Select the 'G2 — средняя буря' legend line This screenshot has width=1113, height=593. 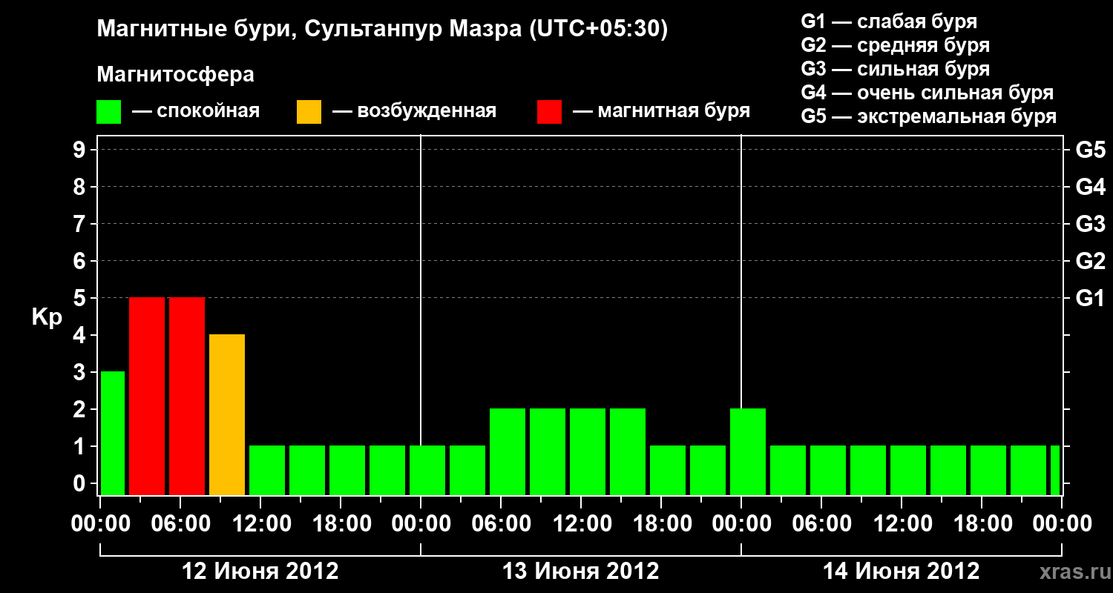coord(895,45)
